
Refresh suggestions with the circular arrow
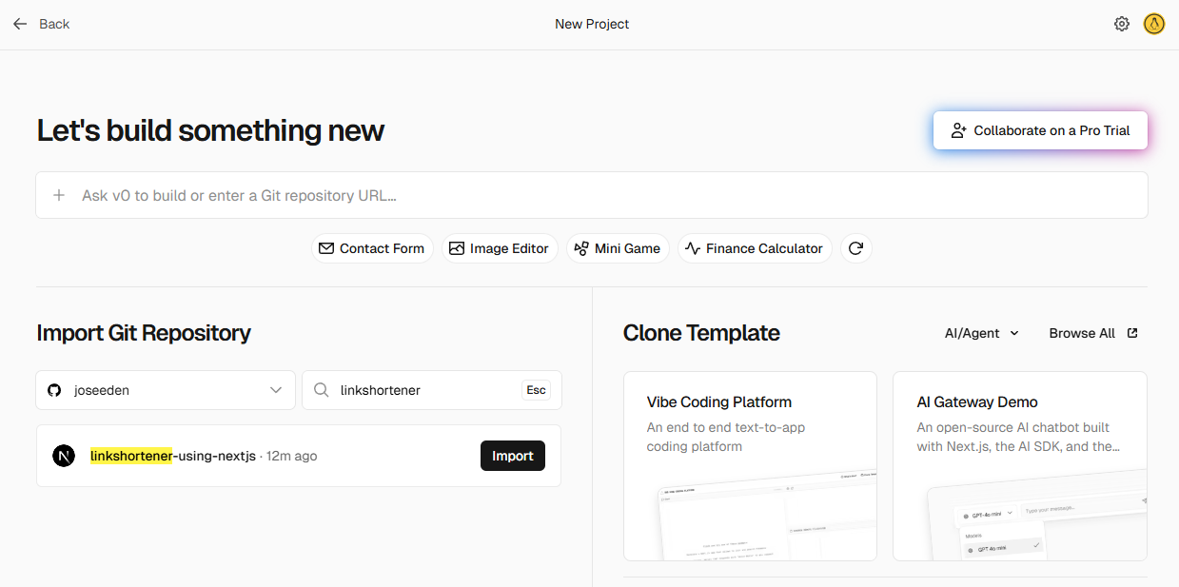pyautogui.click(x=855, y=248)
